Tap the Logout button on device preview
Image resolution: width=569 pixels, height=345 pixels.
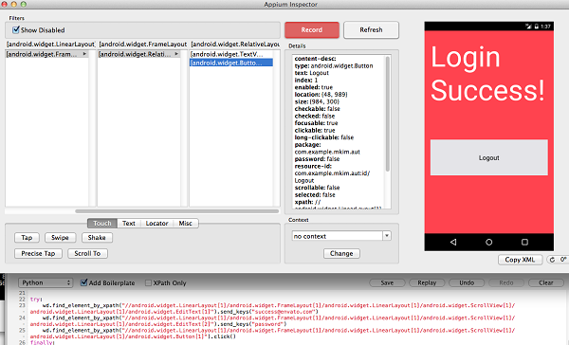(488, 157)
